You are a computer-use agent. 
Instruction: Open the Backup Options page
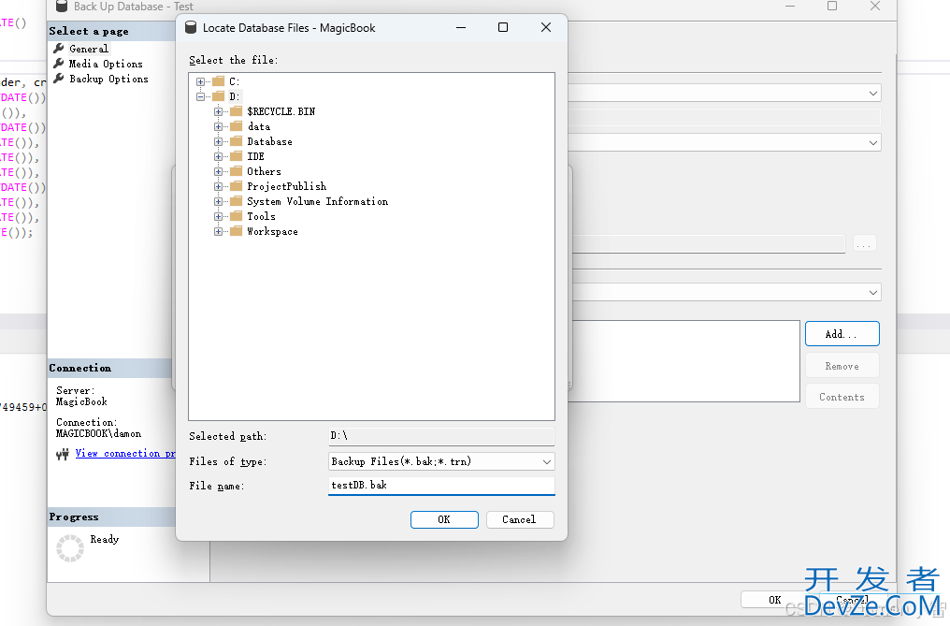[x=108, y=79]
